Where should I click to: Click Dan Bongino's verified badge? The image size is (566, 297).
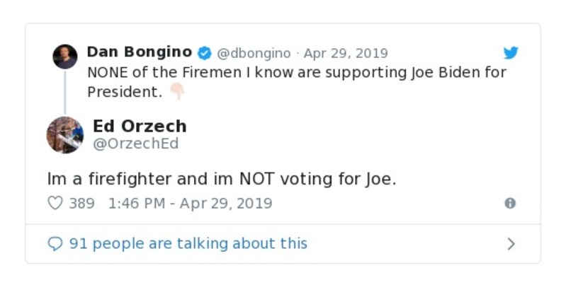(x=204, y=53)
